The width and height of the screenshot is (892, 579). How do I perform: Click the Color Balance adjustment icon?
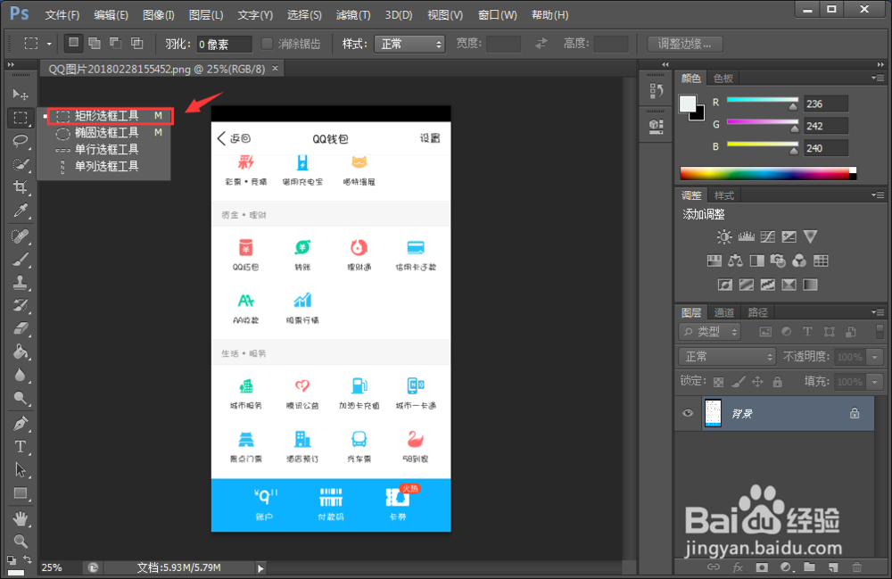735,261
